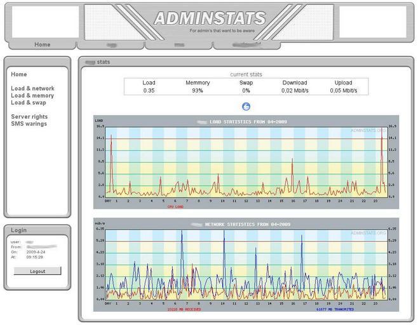Viewport: 418px width, 325px height.
Task: Click the blue refresh icon under current stats
Action: click(x=246, y=107)
